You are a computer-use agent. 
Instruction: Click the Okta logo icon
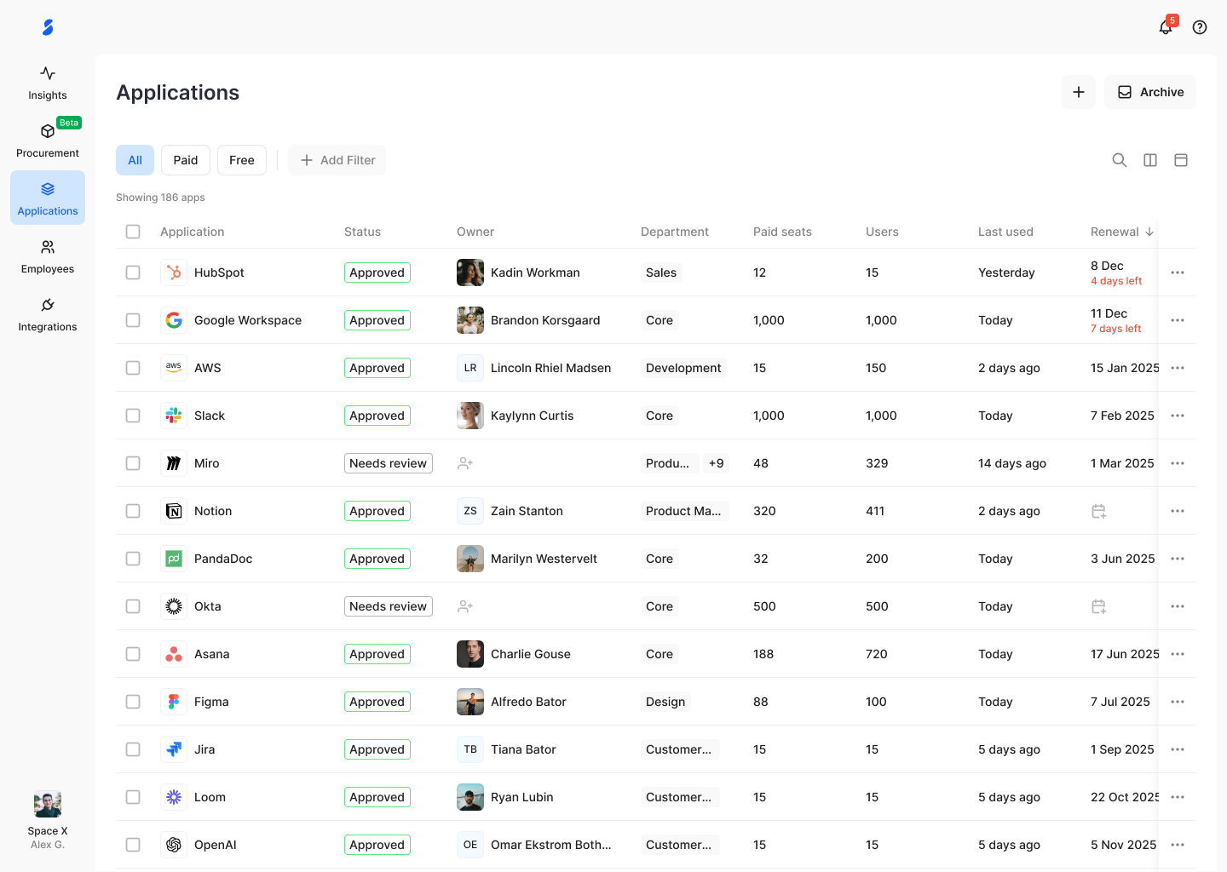click(x=174, y=606)
